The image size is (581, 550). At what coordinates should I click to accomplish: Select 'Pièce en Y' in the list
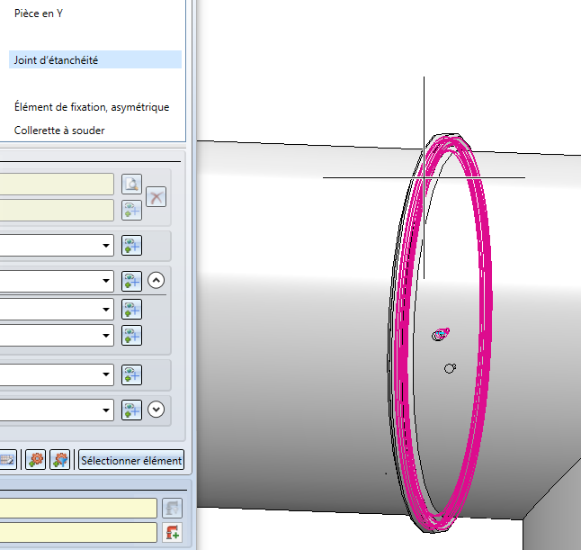(39, 14)
